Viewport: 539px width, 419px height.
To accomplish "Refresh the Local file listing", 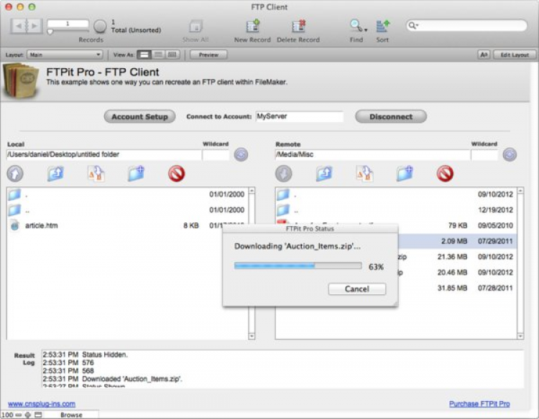I will pyautogui.click(x=241, y=154).
